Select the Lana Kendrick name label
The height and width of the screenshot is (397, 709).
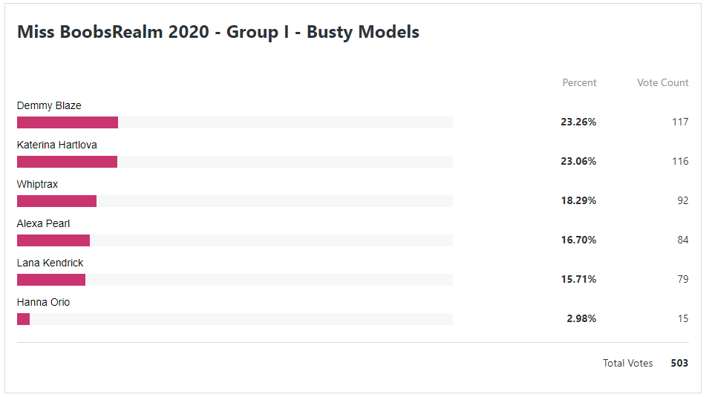point(50,263)
